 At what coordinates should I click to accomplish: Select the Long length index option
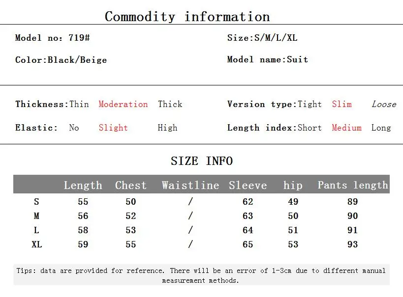381,128
